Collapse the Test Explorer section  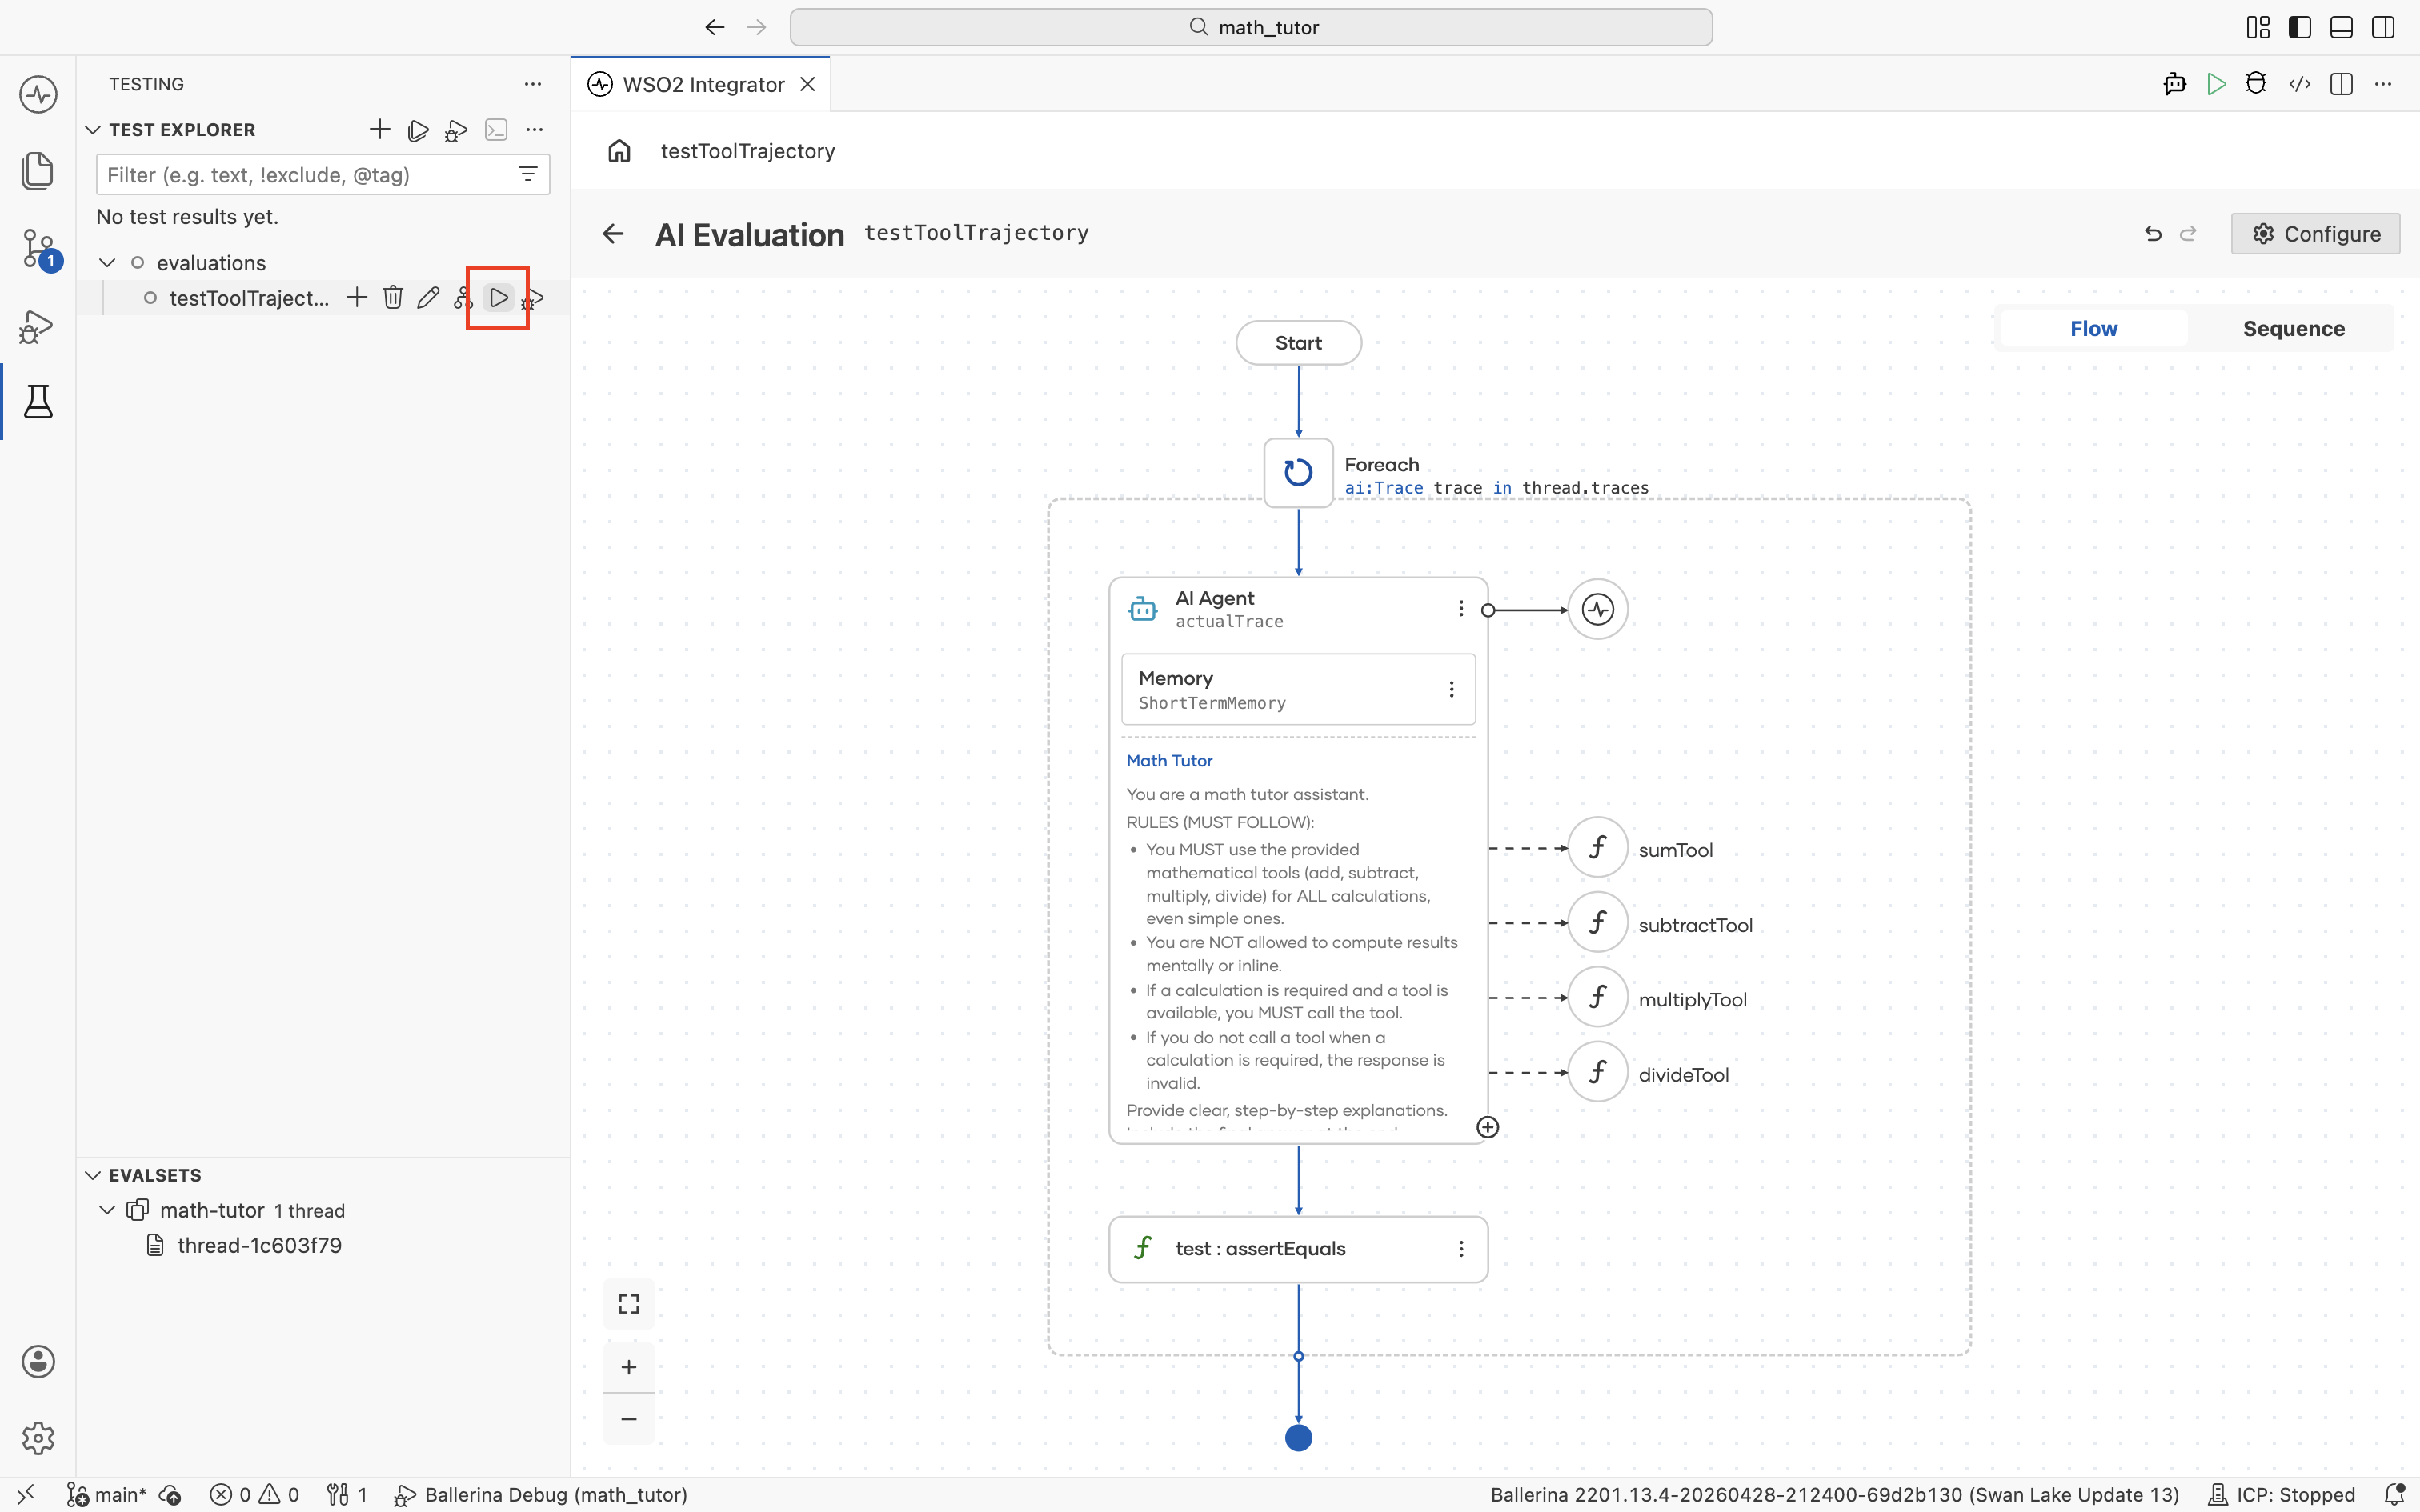[93, 130]
